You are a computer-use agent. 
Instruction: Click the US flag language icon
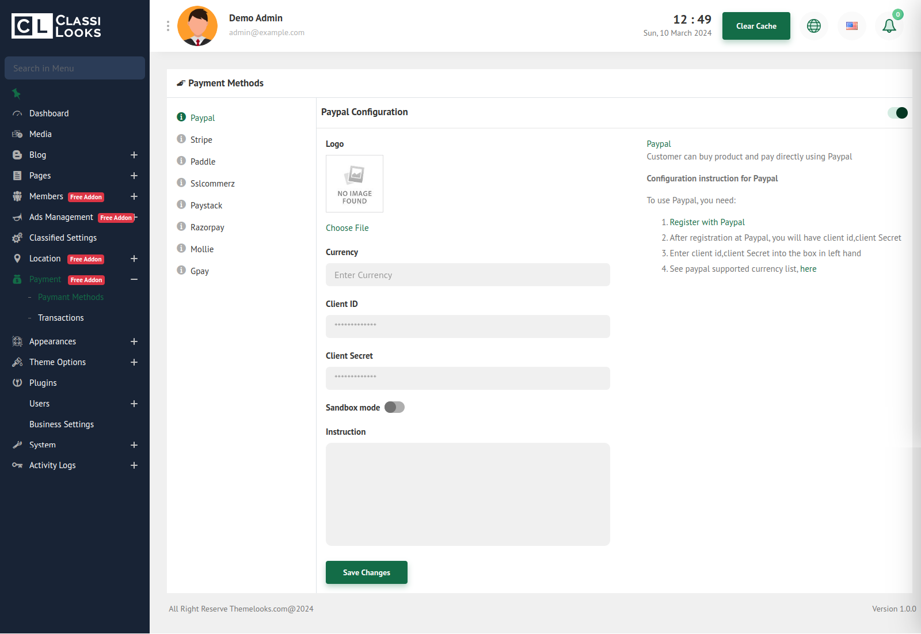pos(852,26)
